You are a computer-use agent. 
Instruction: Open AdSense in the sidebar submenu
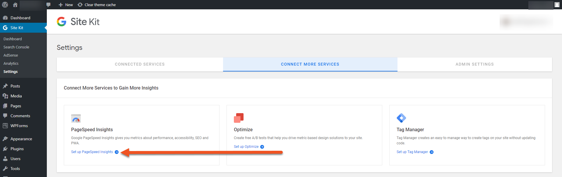tap(11, 55)
